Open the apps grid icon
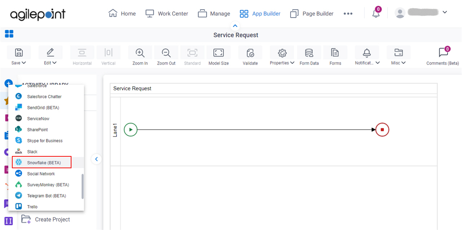 9,34
